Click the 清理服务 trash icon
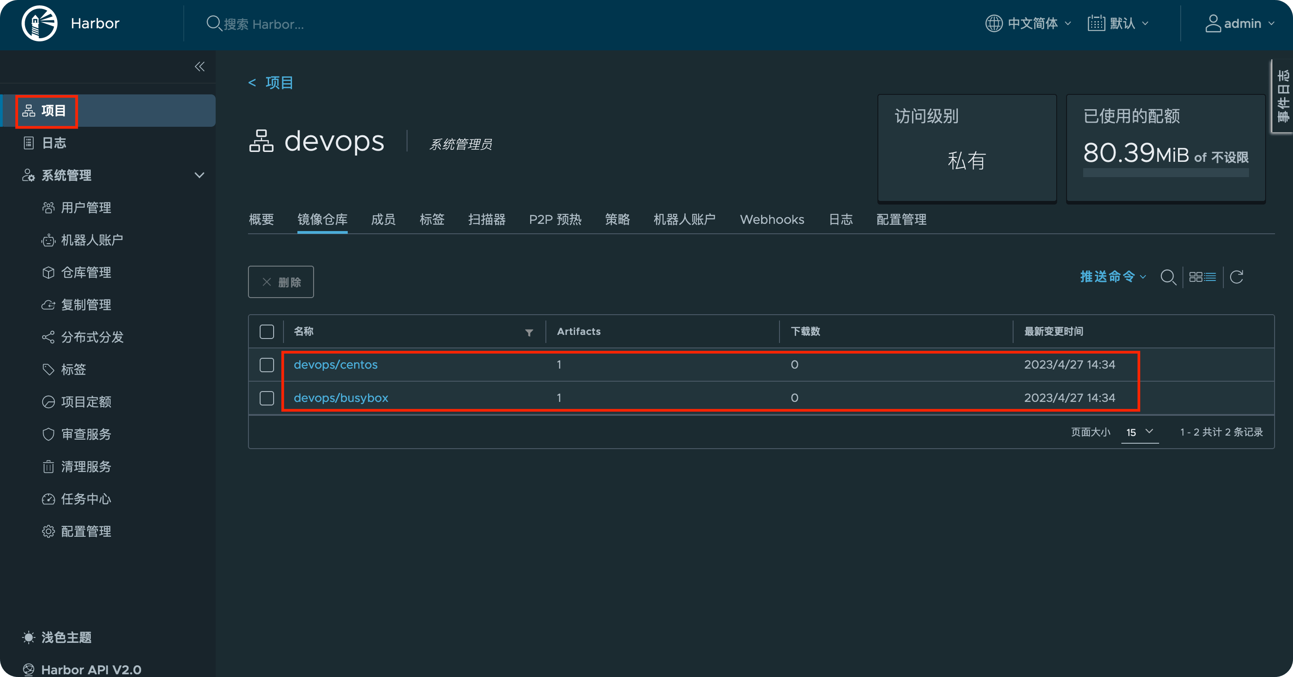 (x=48, y=467)
